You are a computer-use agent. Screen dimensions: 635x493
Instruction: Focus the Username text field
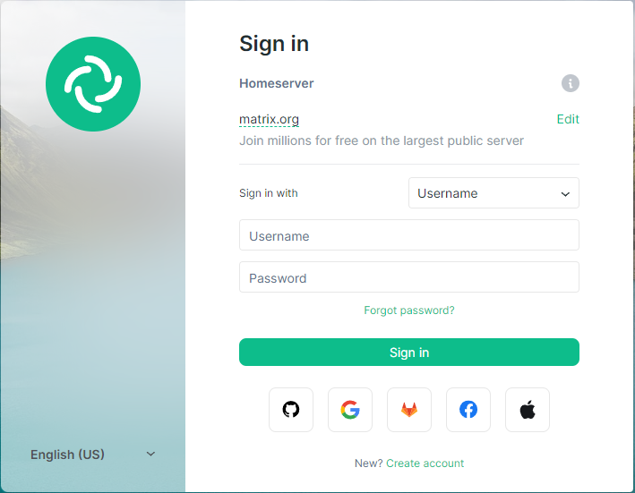pyautogui.click(x=409, y=235)
